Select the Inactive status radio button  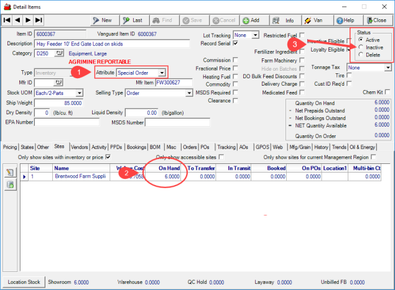click(x=361, y=47)
